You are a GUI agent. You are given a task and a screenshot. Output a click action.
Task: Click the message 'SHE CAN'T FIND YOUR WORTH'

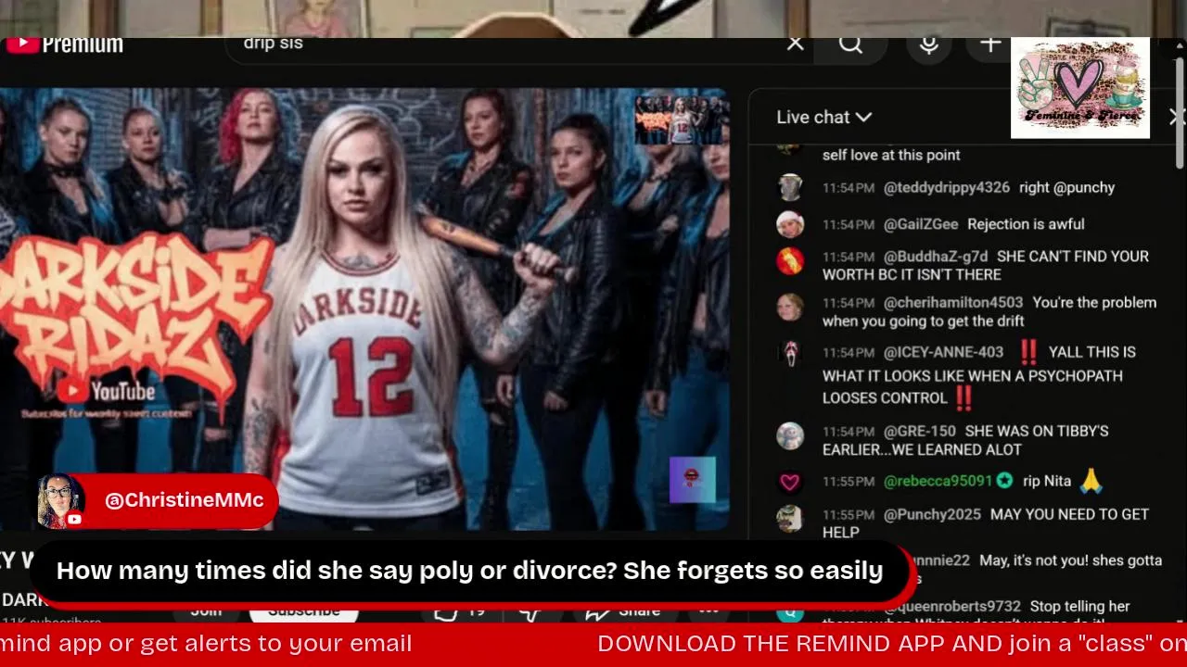coord(986,266)
